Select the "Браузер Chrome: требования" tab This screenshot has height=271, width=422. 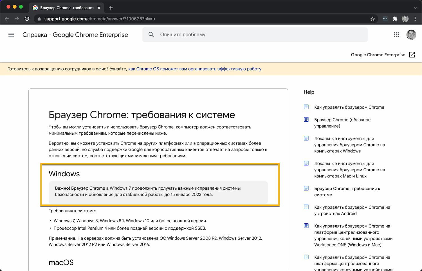coord(67,8)
